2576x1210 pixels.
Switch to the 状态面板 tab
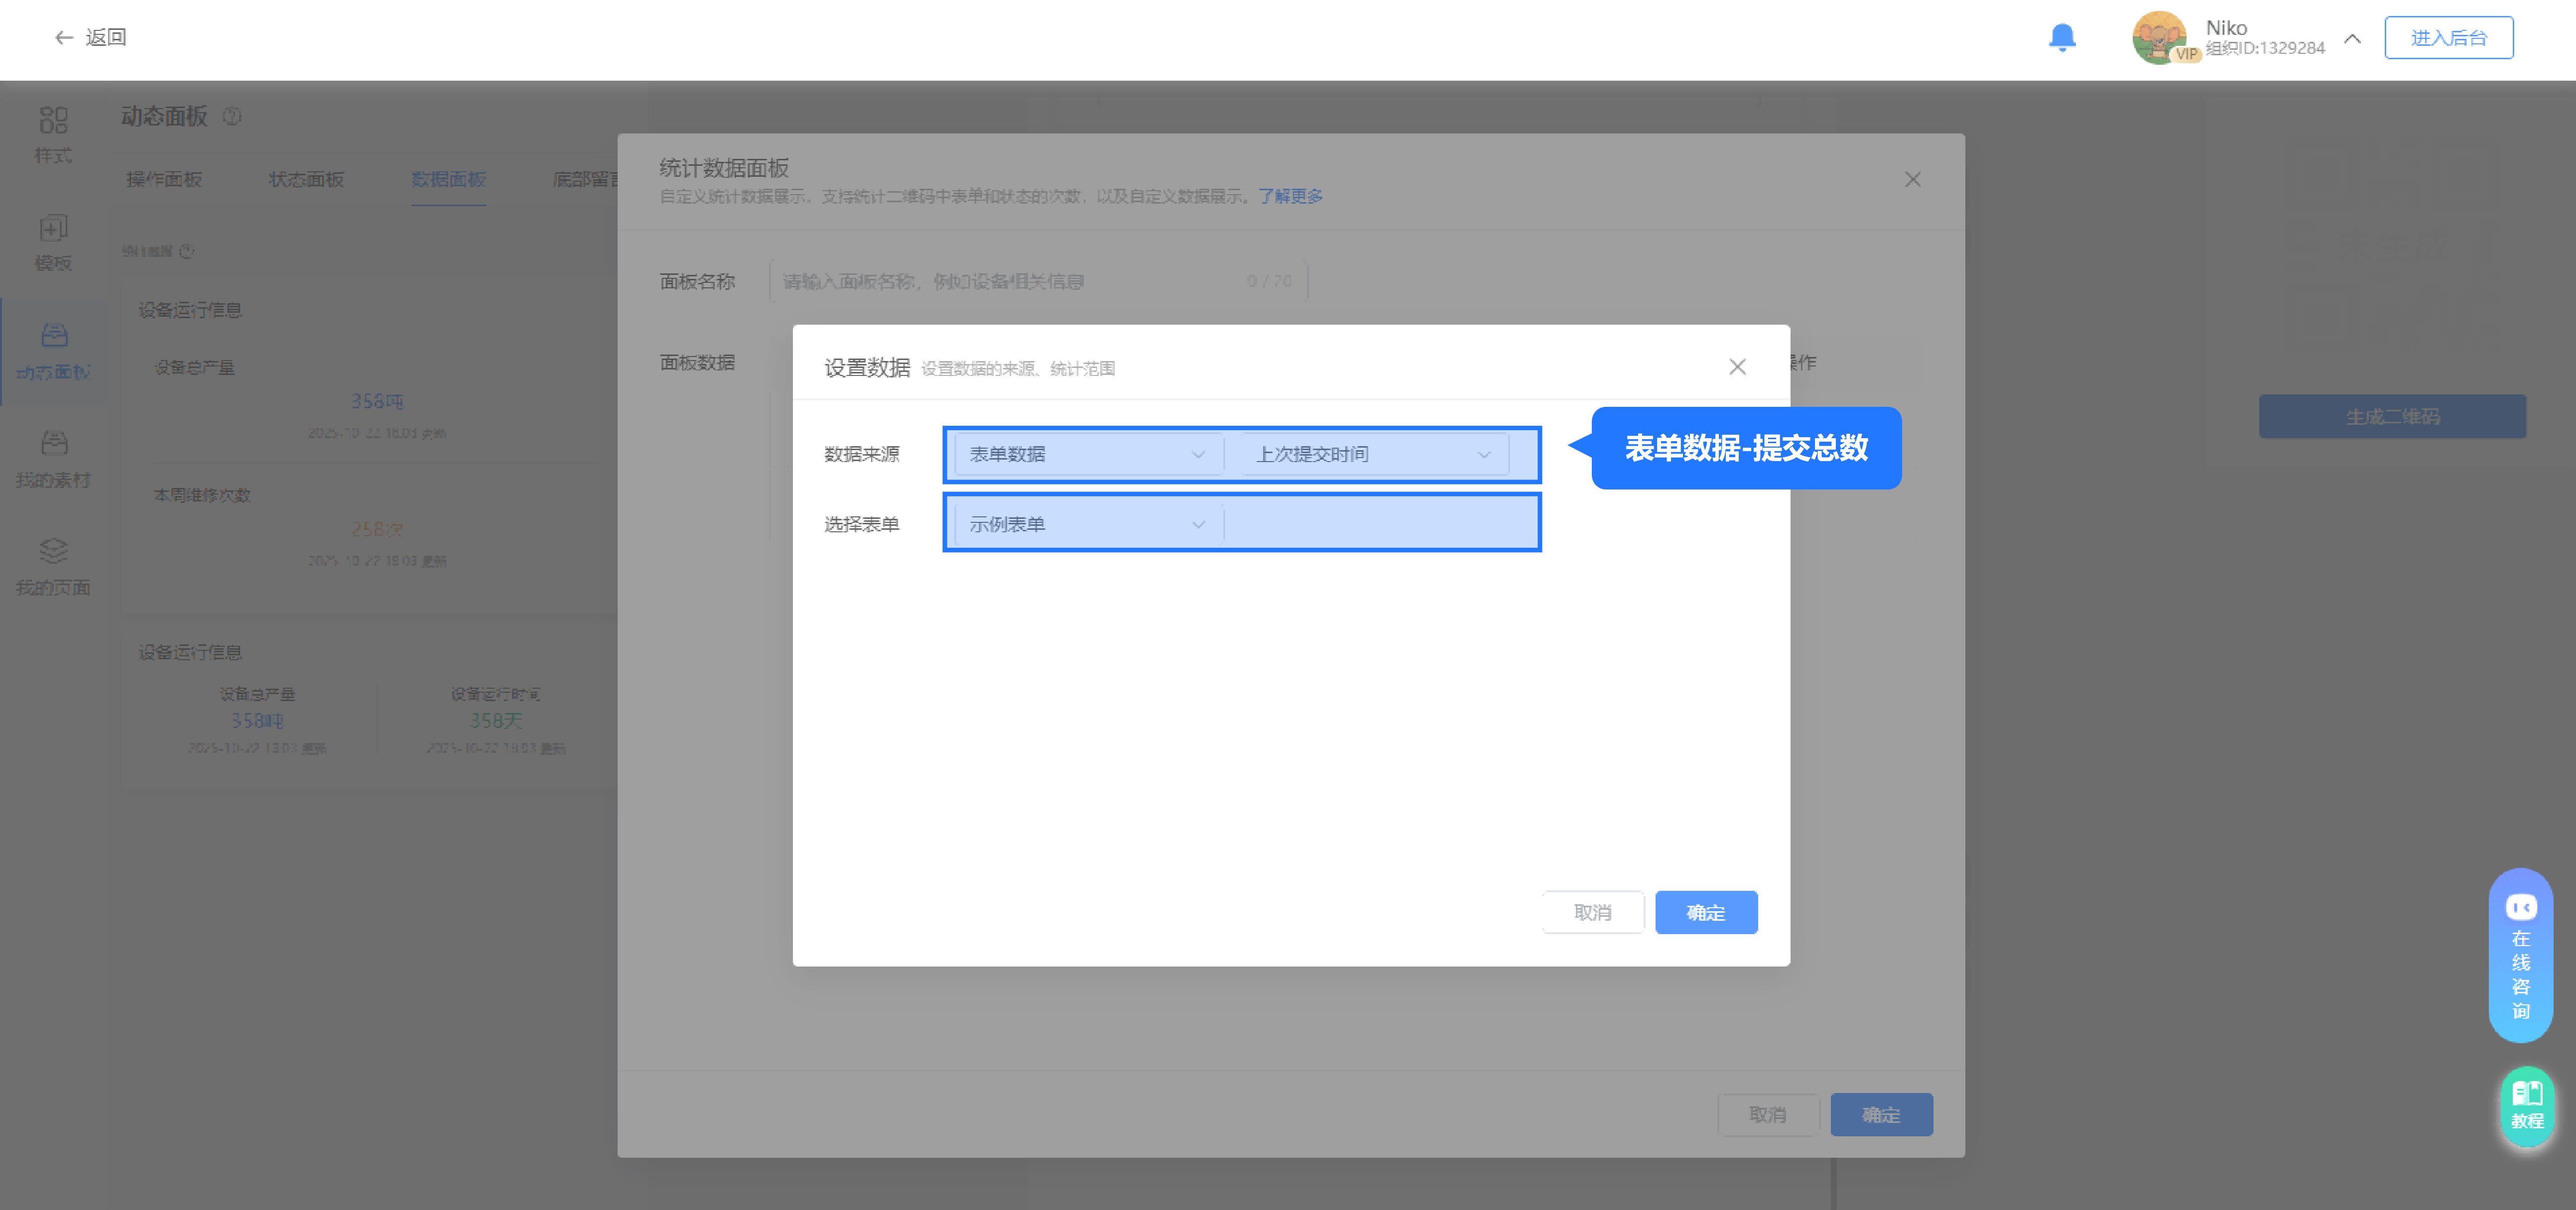click(306, 179)
